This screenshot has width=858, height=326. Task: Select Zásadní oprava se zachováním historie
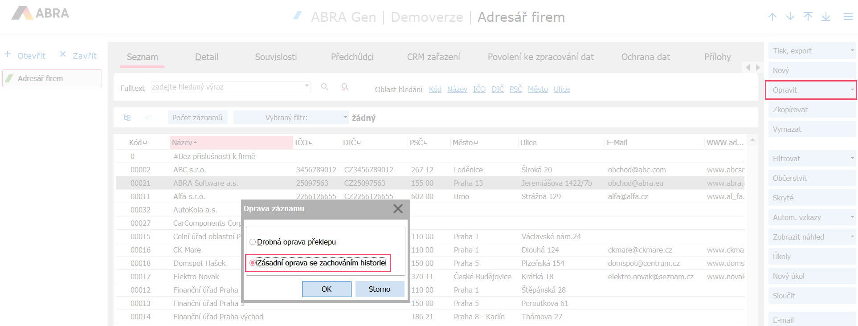(253, 263)
